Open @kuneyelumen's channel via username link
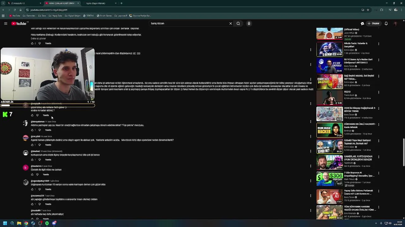405x227 pixels. (38, 121)
